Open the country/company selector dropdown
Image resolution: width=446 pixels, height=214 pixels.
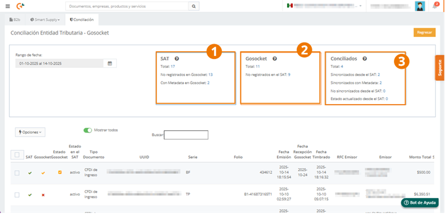coord(324,6)
